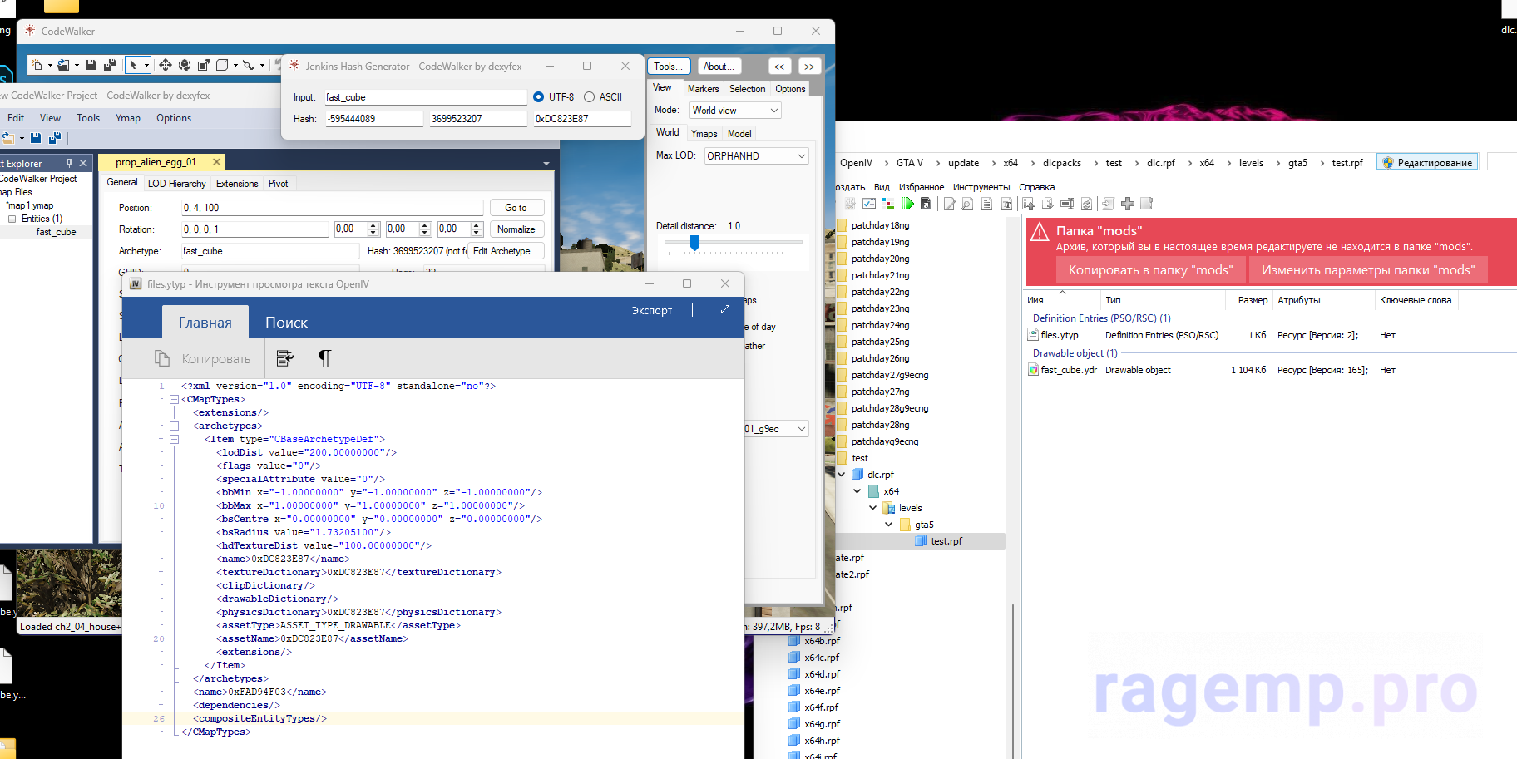Click the Go to button
Screen dimensions: 1517x759
pos(516,208)
